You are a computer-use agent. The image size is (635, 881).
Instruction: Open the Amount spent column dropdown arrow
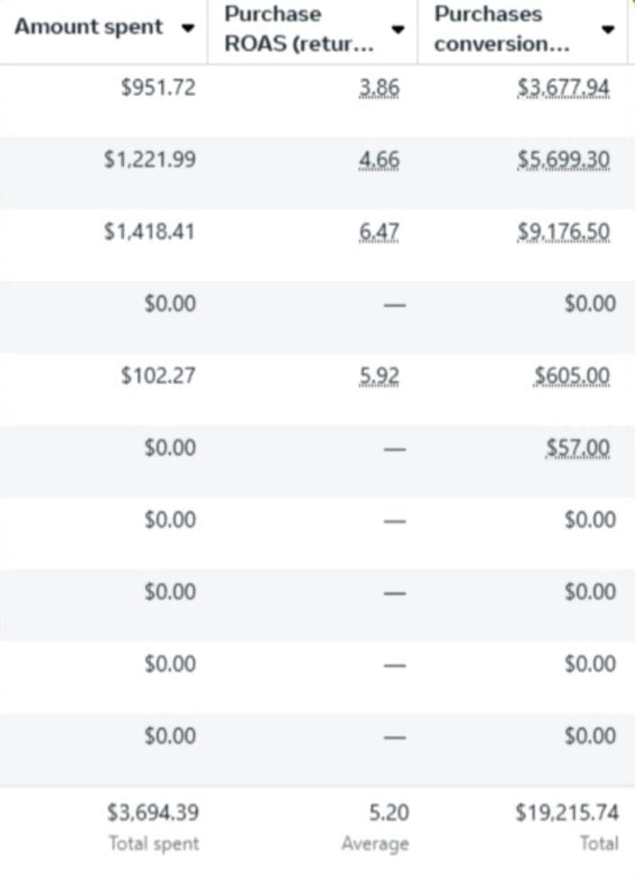188,28
